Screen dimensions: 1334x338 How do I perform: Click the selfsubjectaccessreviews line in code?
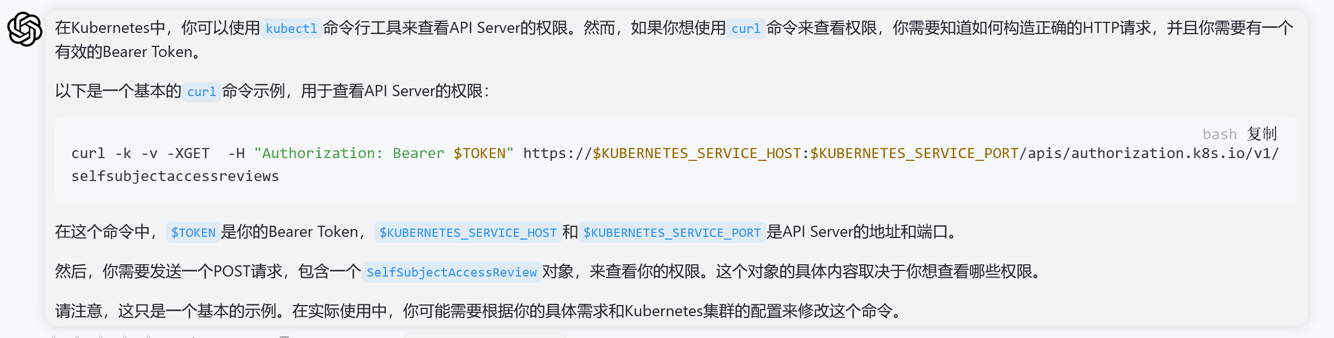(x=175, y=176)
